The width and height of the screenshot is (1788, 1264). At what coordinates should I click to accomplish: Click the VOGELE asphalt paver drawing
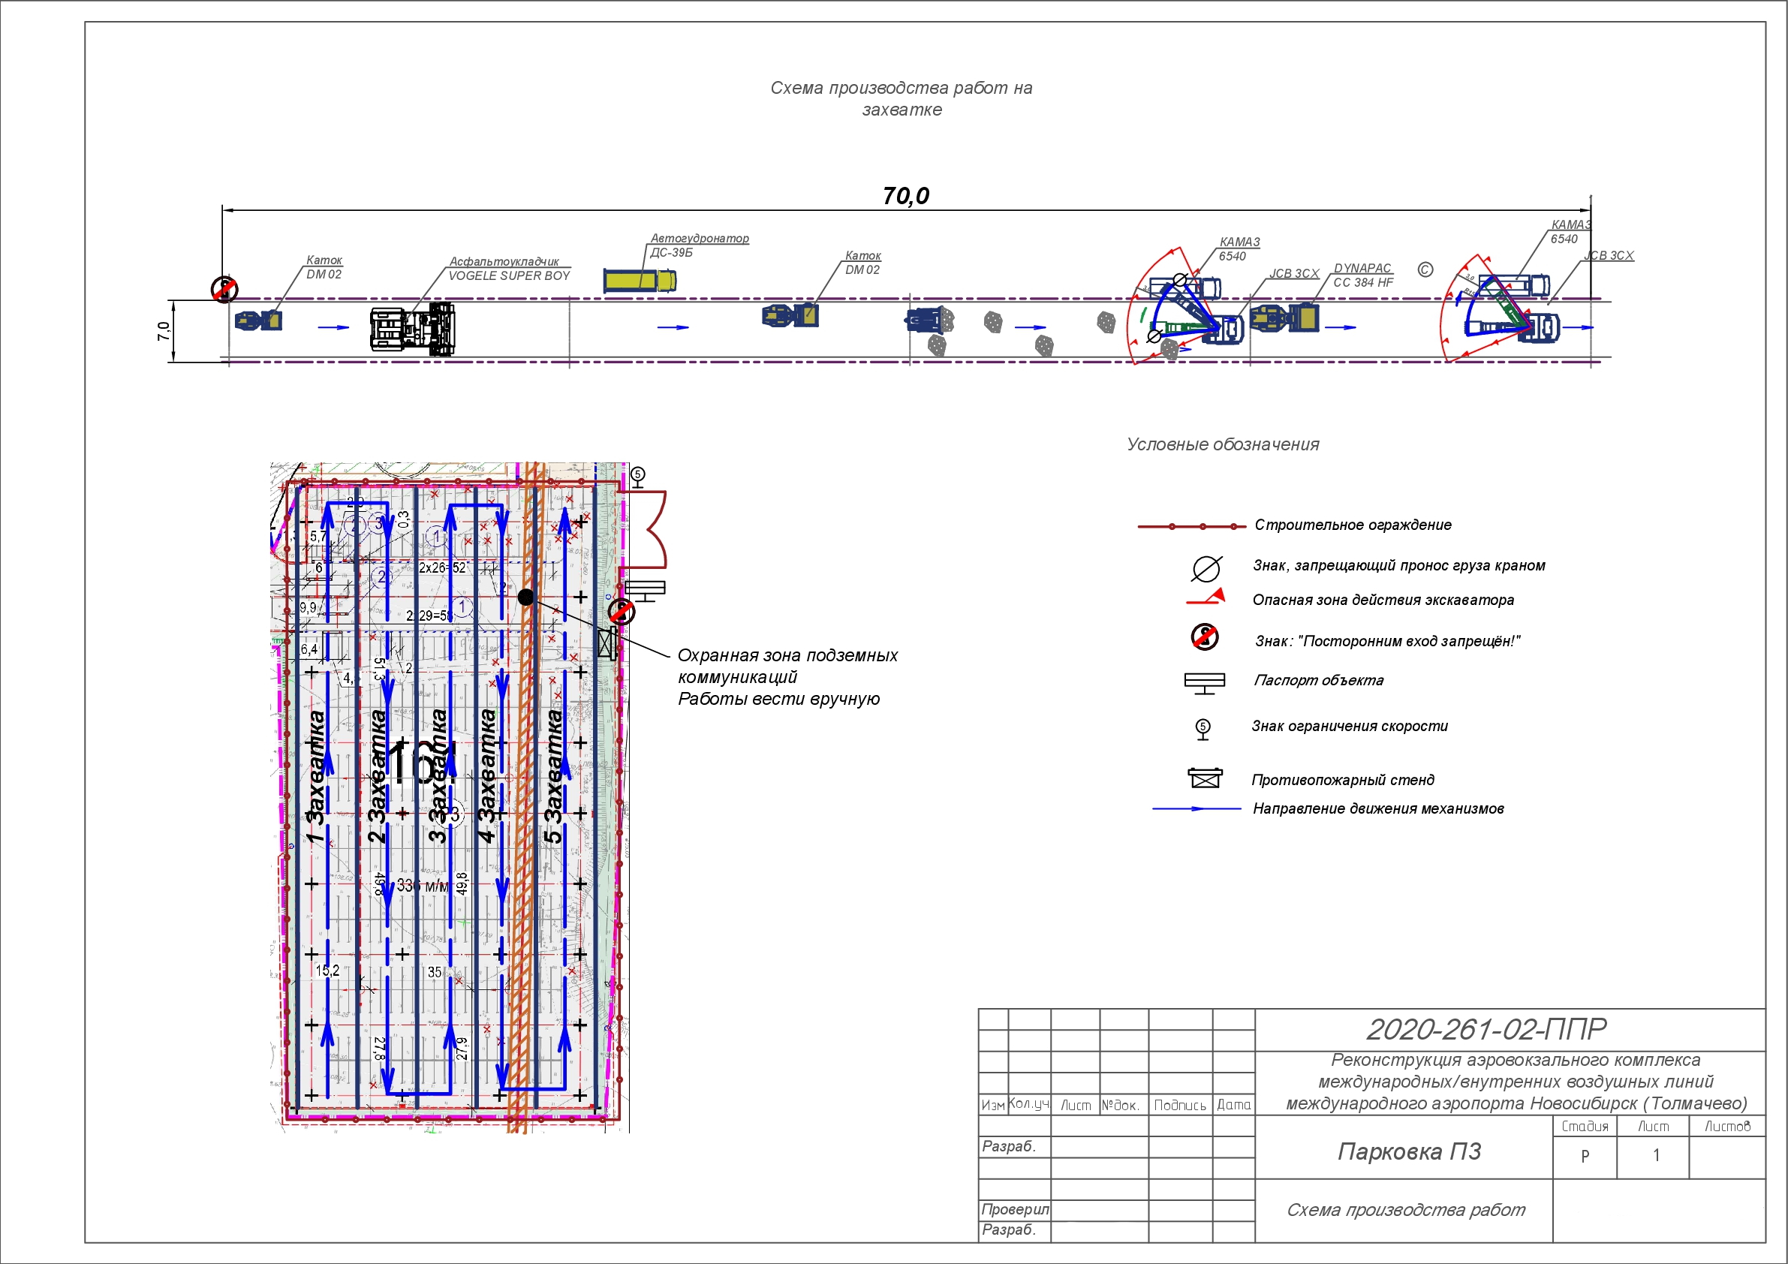(413, 329)
